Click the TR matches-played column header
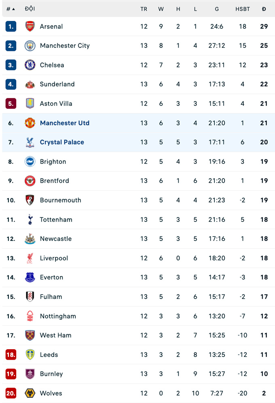The height and width of the screenshot is (403, 275). (x=144, y=9)
